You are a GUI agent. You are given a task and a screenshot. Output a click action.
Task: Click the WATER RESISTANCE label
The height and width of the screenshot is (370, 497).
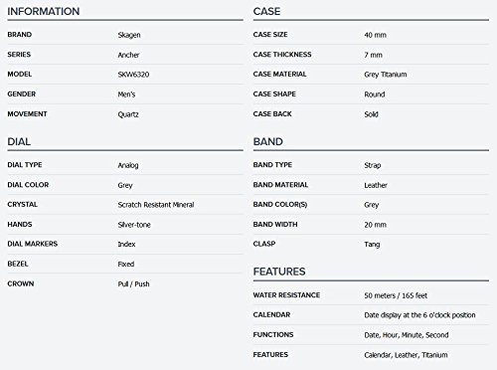[x=286, y=295]
